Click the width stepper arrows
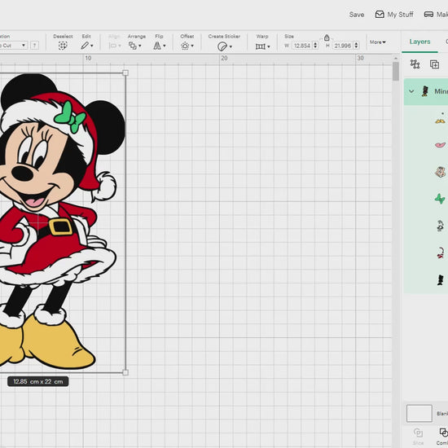This screenshot has width=448, height=448. pyautogui.click(x=315, y=46)
